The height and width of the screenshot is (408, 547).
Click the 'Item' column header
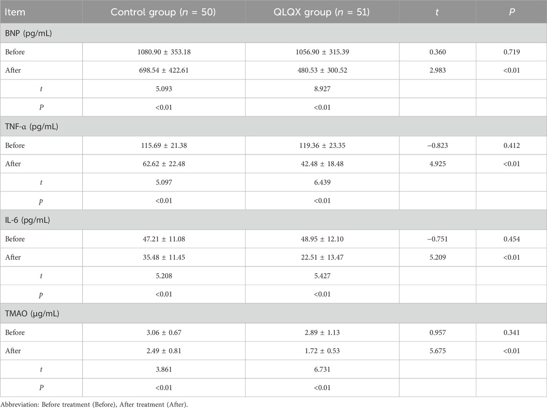16,11
